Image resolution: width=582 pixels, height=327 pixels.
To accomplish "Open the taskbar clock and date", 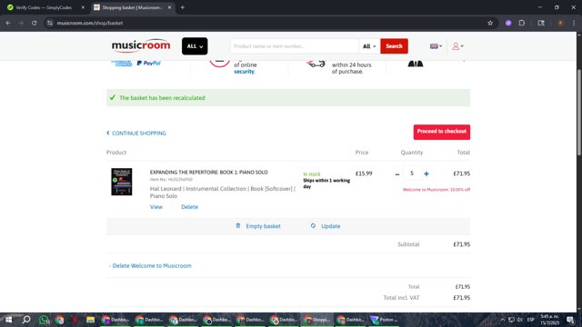I will pos(549,320).
